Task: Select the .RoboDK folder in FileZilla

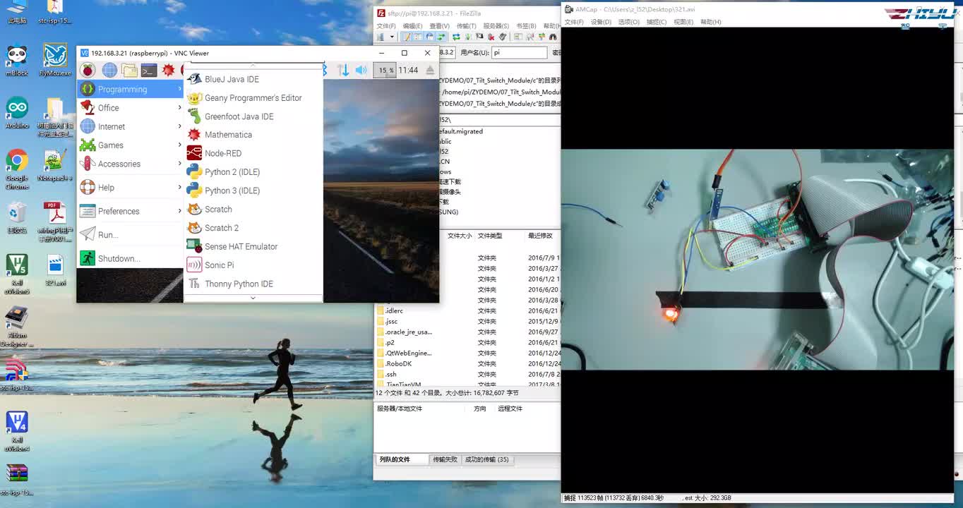Action: [398, 363]
